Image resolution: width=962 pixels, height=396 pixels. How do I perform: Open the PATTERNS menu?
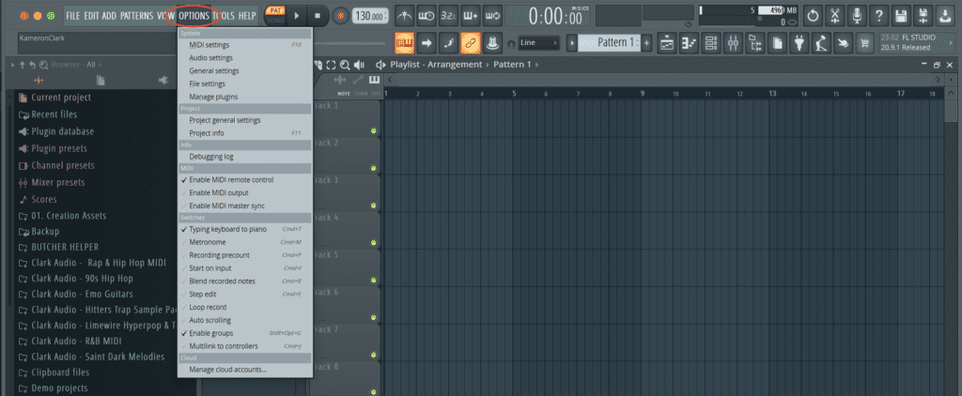[x=137, y=15]
